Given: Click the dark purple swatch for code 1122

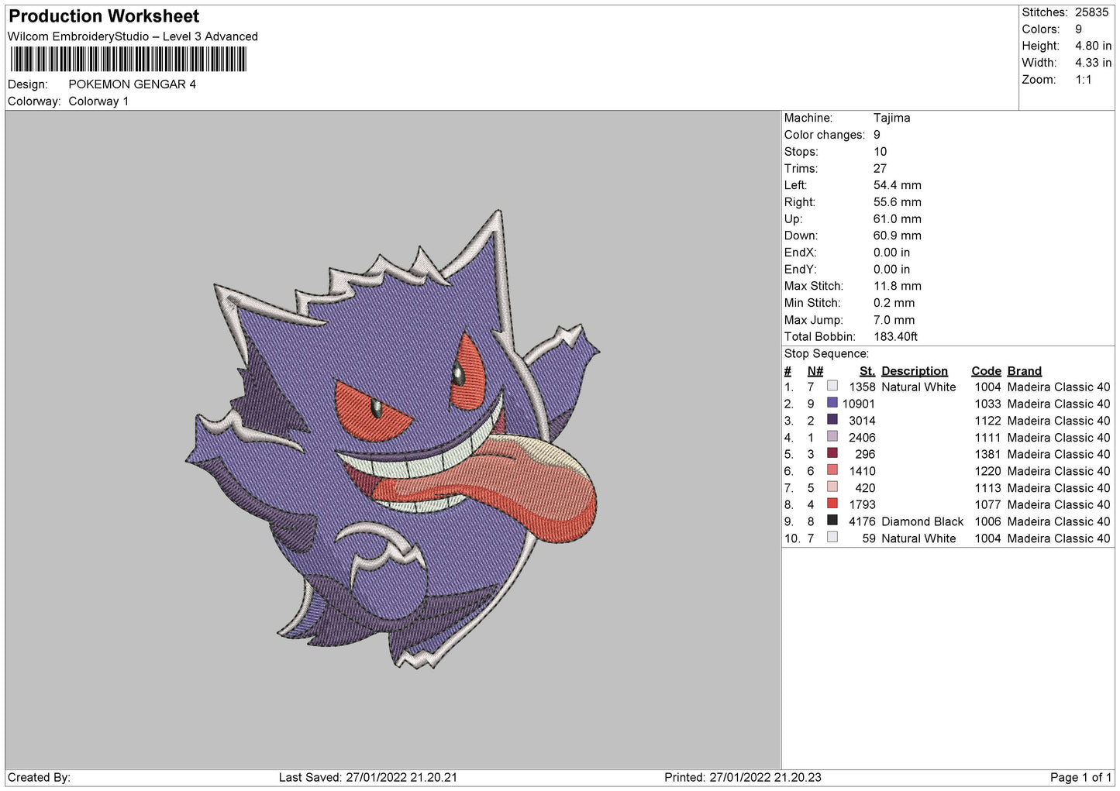Looking at the screenshot, I should tap(832, 420).
